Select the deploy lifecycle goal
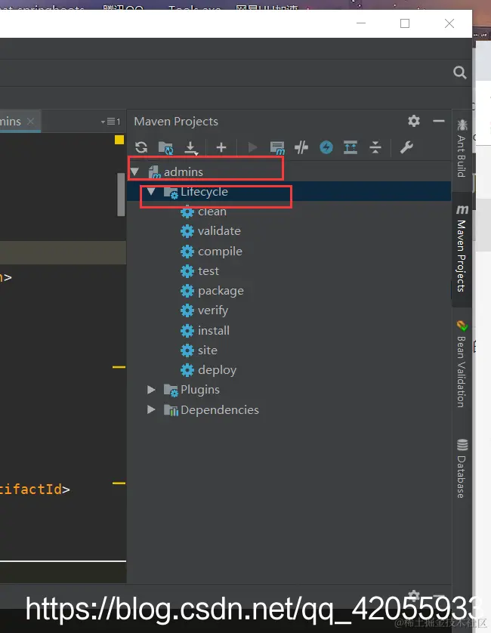This screenshot has width=491, height=633. point(218,370)
